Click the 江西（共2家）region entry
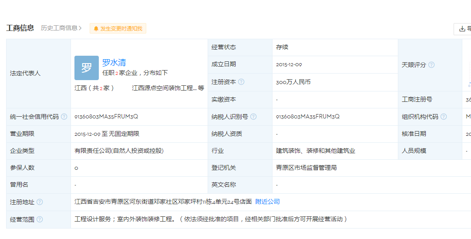471x239 pixels. tap(94, 88)
